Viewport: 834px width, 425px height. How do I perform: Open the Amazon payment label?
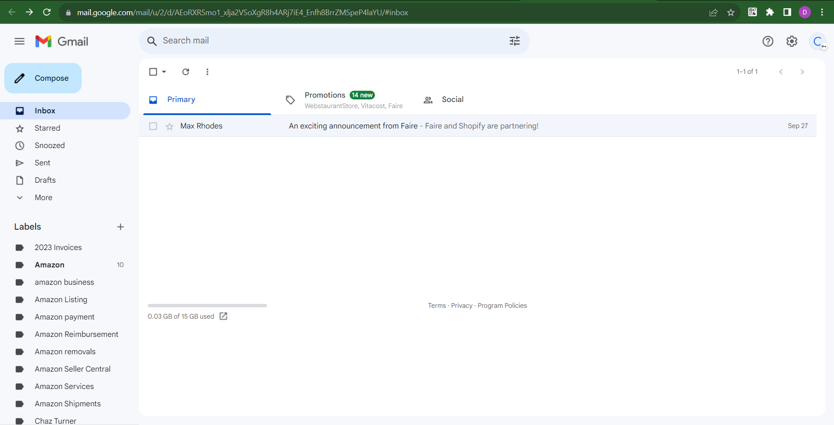[x=65, y=317]
